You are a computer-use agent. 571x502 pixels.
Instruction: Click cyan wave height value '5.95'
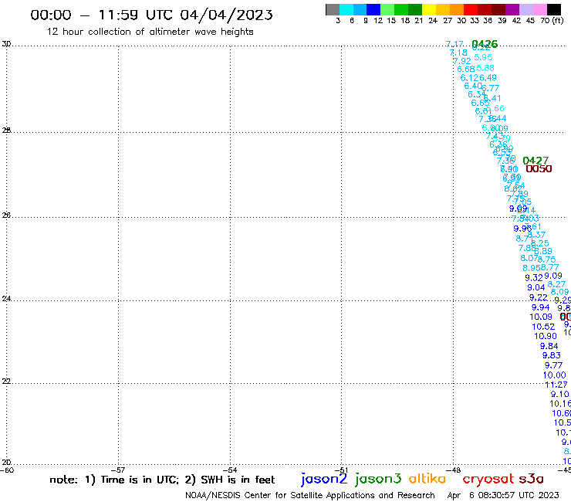[x=483, y=57]
